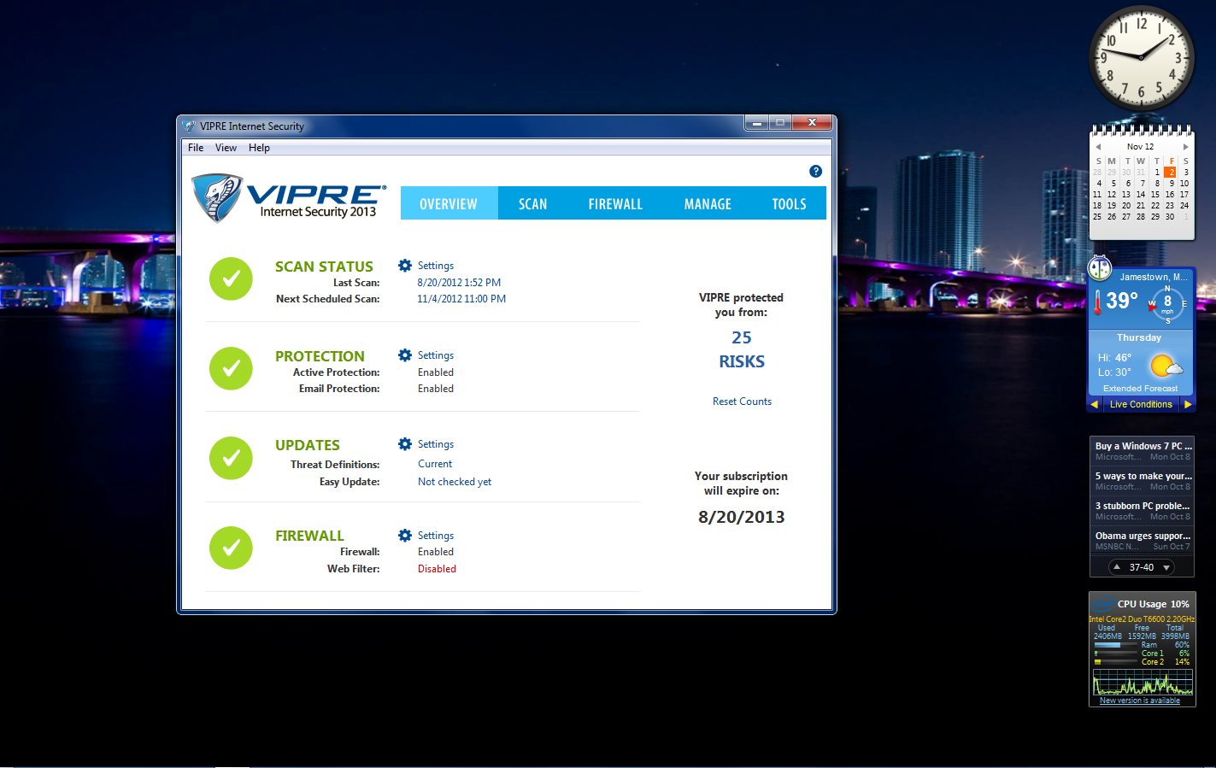
Task: Click the Scan Status settings gear icon
Action: coord(405,266)
